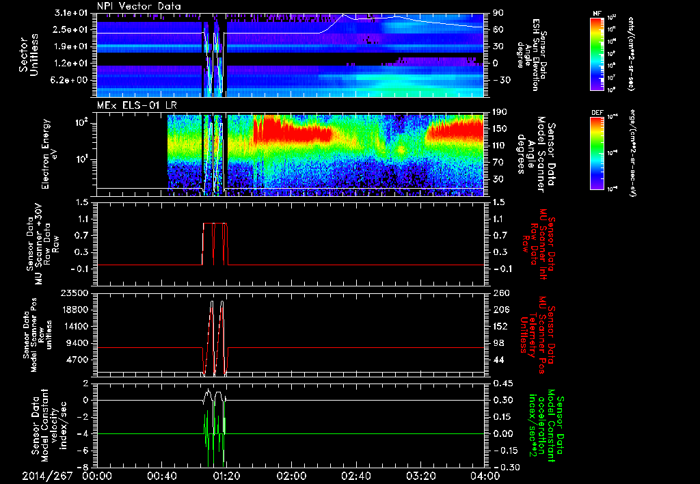Click the 152 telemetry tick value
Viewport: 700px width, 484px height.
(500, 326)
